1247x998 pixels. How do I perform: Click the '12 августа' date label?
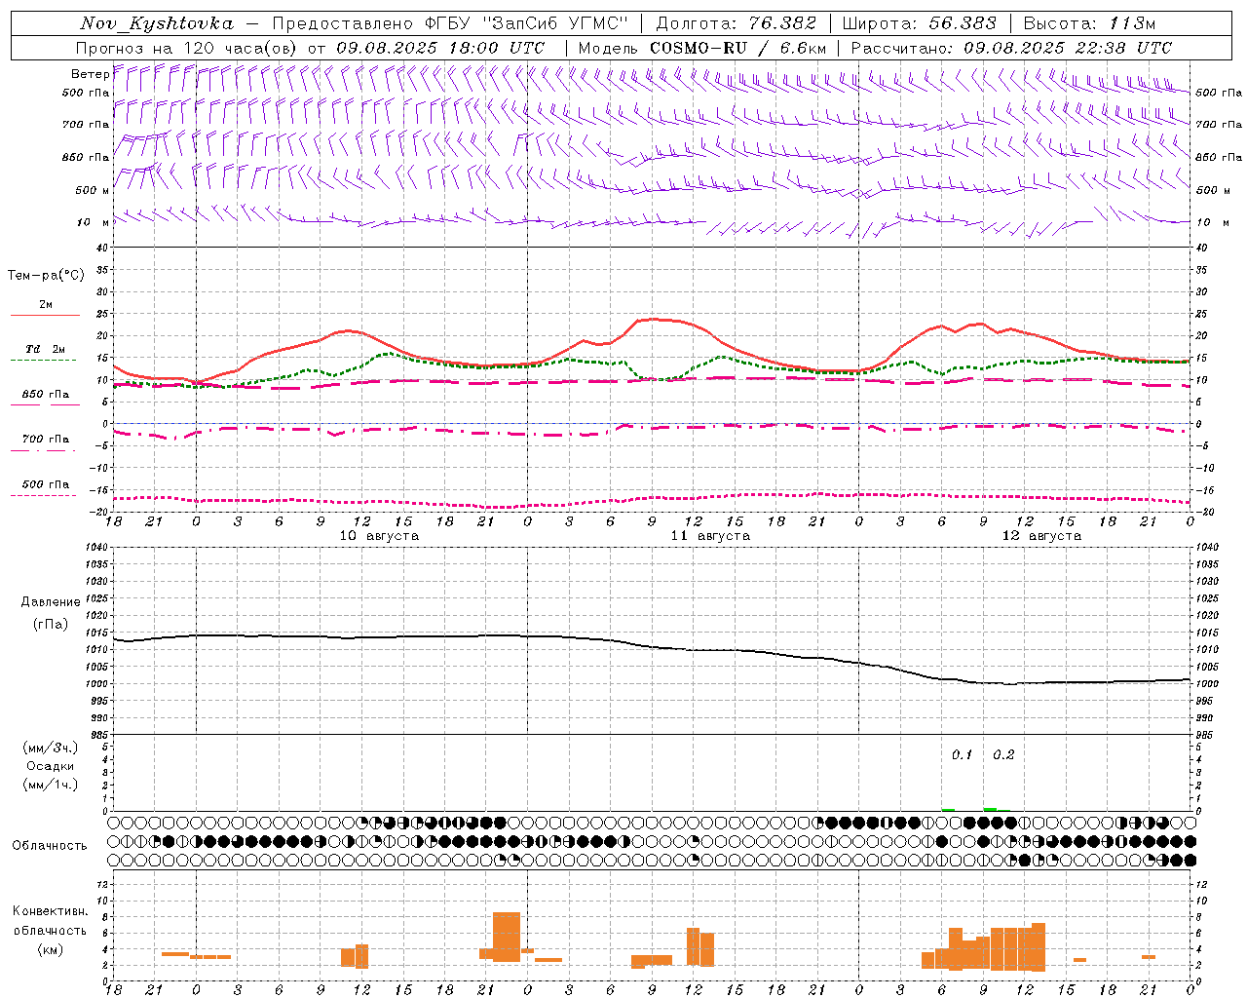pos(1041,536)
